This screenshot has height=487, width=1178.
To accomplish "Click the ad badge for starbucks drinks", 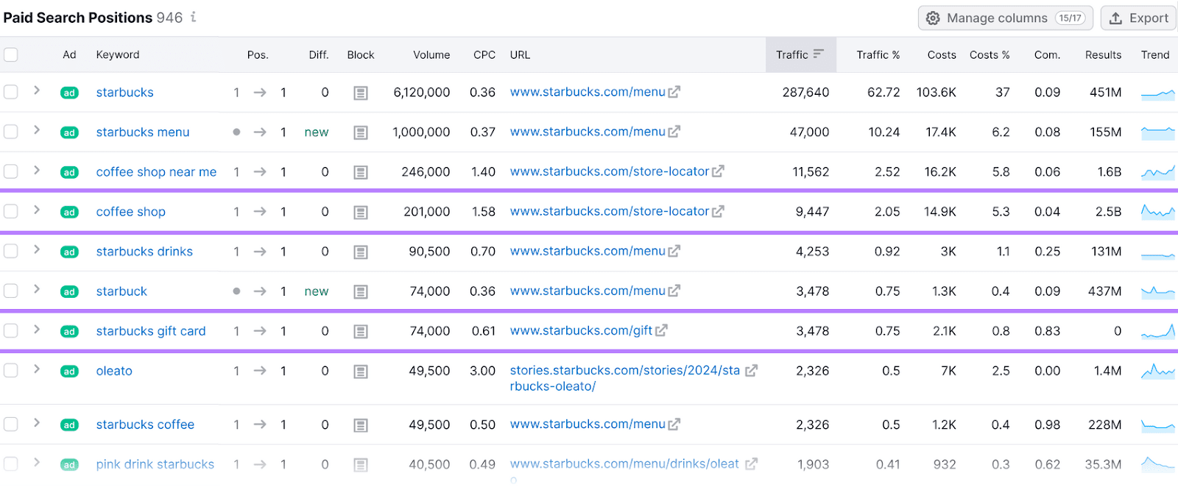I will (69, 252).
